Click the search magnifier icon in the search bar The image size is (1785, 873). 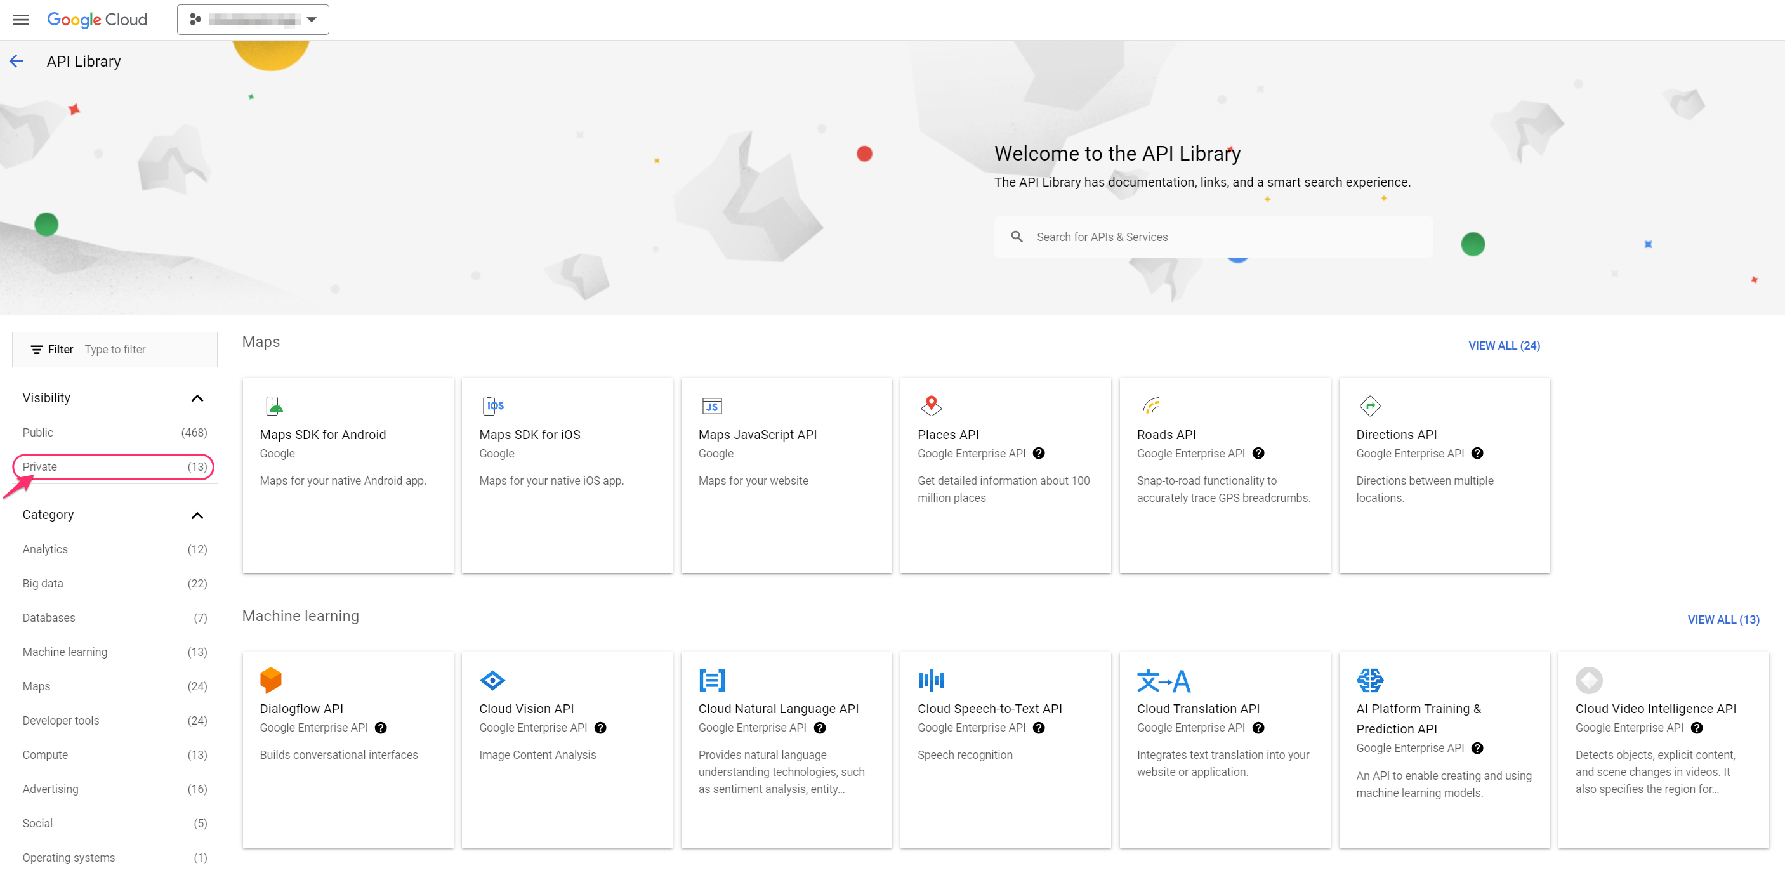pyautogui.click(x=1017, y=236)
